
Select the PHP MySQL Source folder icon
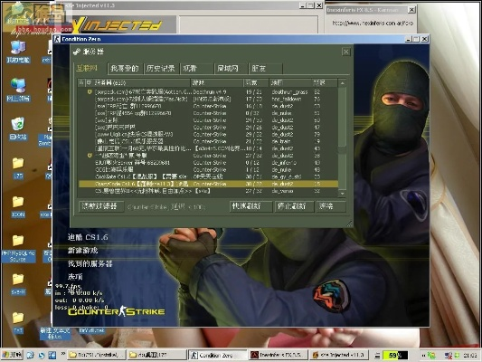pyautogui.click(x=18, y=249)
